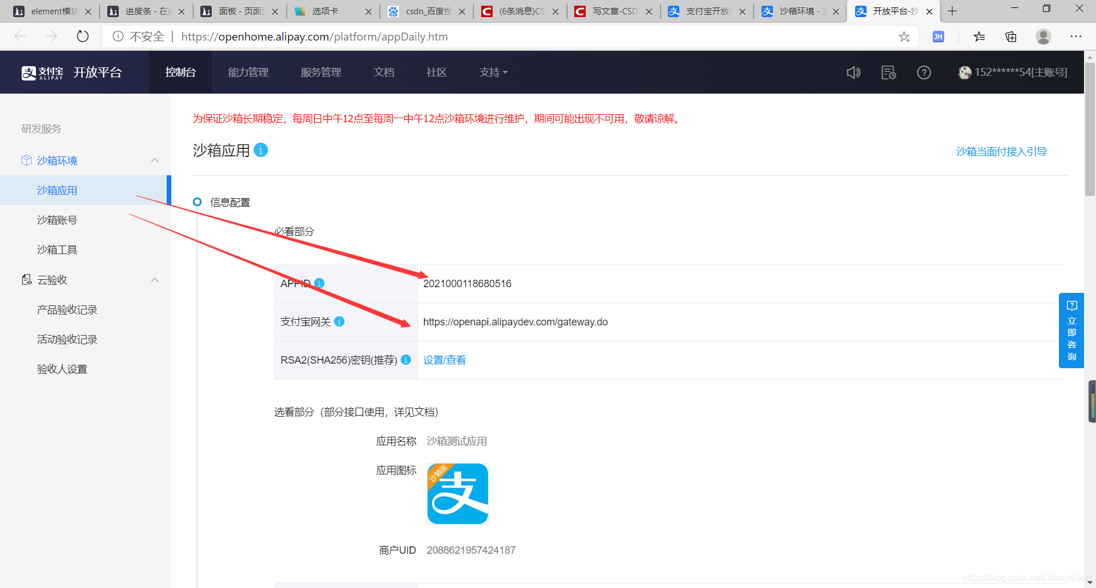Collapse the 云验收 sidebar section
Screen dimensions: 1096x588
tap(155, 280)
